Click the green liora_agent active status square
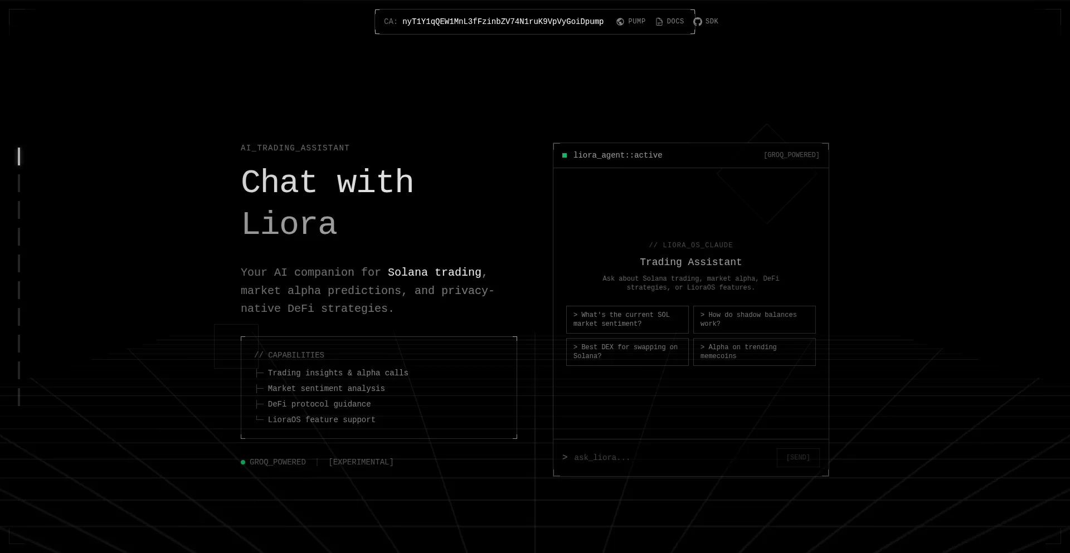 (x=565, y=155)
